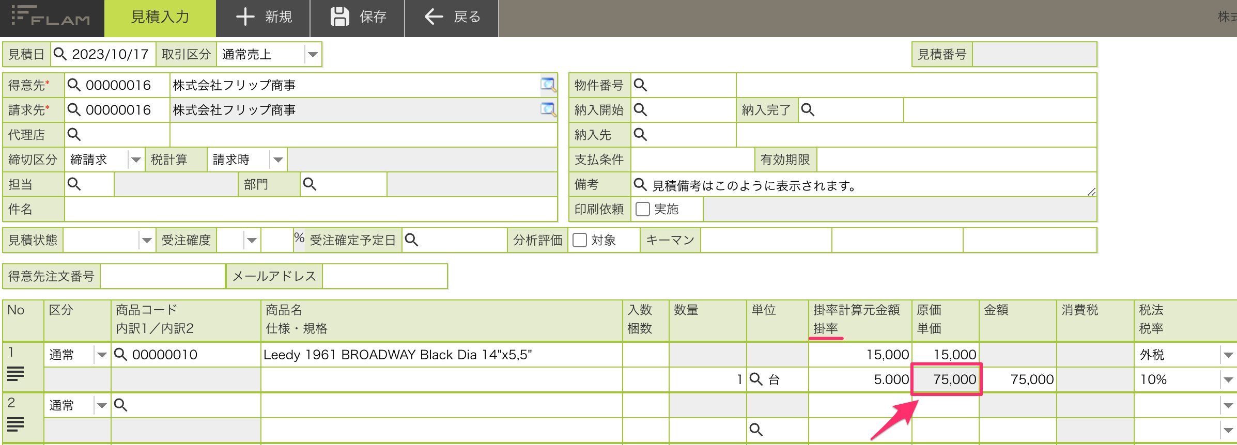Screen dimensions: 1237x445
Task: Open 請求先 detail lookup icon
Action: click(548, 109)
